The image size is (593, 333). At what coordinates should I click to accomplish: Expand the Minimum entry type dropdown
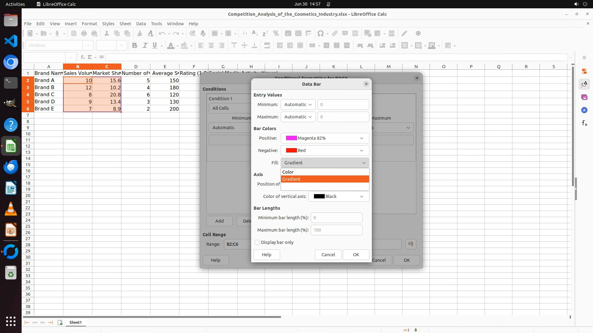click(x=298, y=105)
